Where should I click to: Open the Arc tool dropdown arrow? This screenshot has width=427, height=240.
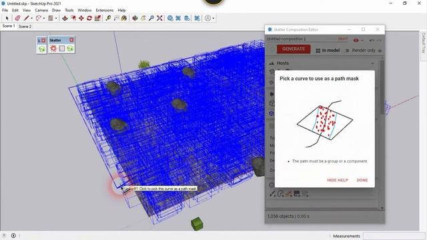point(44,18)
